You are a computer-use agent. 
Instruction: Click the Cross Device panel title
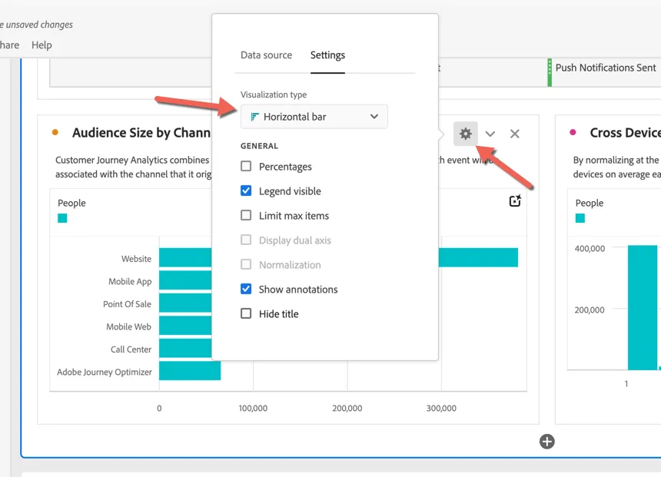click(625, 133)
